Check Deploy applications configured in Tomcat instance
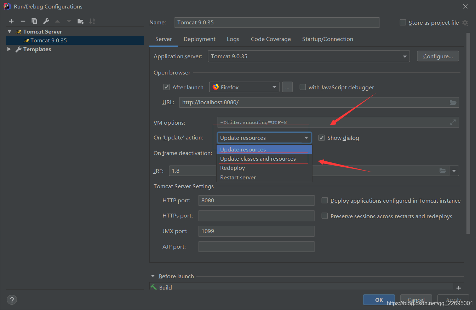The width and height of the screenshot is (476, 310). pos(325,200)
